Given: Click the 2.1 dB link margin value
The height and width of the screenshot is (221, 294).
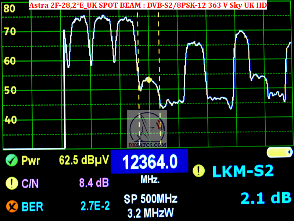Looking at the screenshot, I should click(266, 199).
